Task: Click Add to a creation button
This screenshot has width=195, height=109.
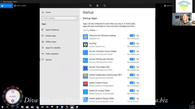Action: [x=20, y=6]
